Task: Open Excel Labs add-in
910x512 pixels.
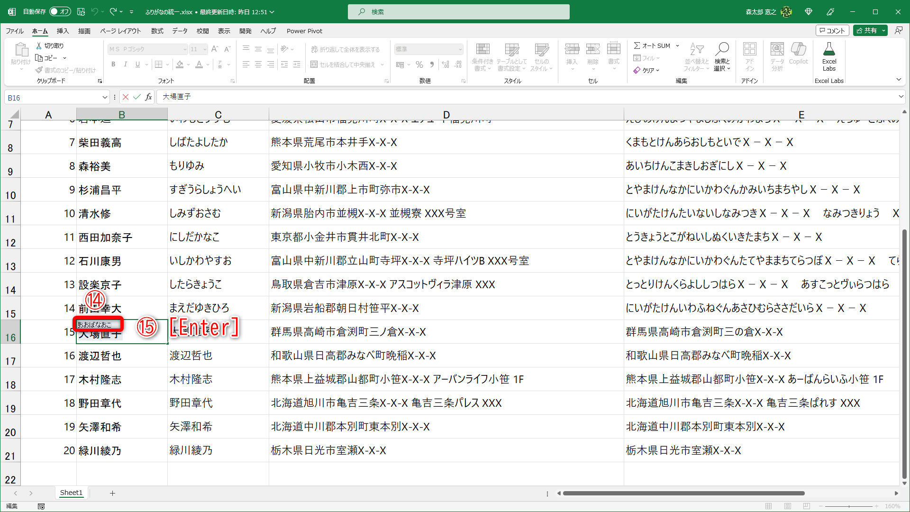Action: tap(829, 56)
